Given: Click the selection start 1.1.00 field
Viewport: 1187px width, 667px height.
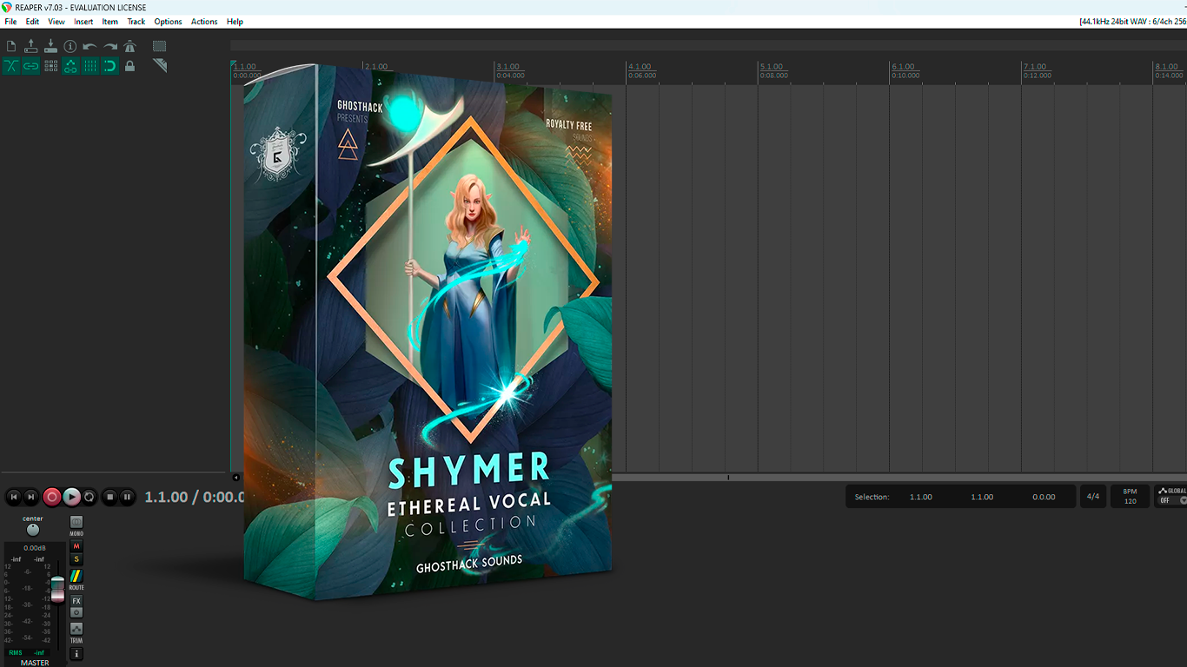Looking at the screenshot, I should tap(921, 497).
